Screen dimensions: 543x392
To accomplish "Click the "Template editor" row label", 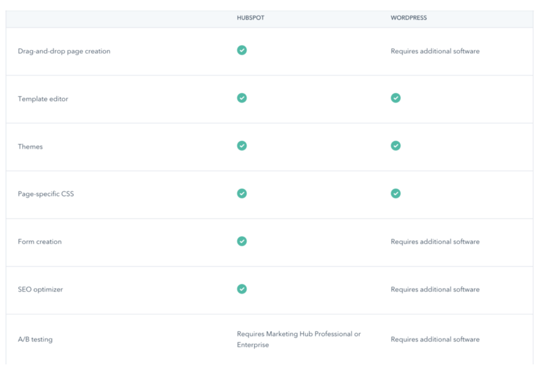I will coord(43,99).
